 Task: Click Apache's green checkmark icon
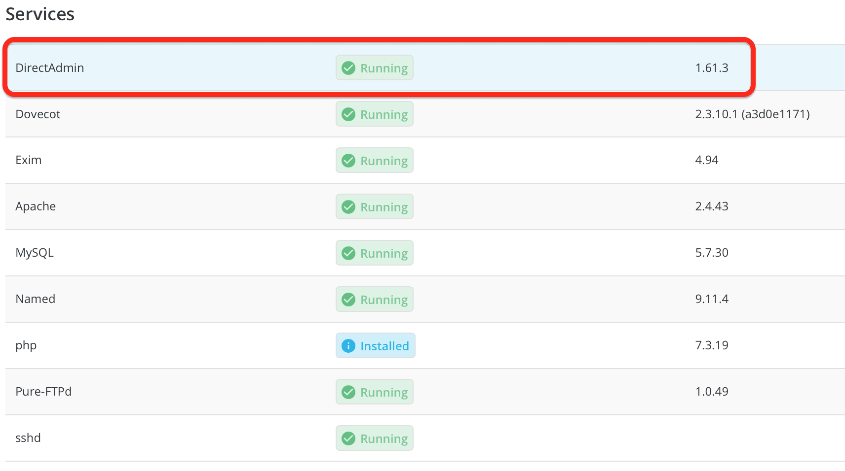[348, 207]
